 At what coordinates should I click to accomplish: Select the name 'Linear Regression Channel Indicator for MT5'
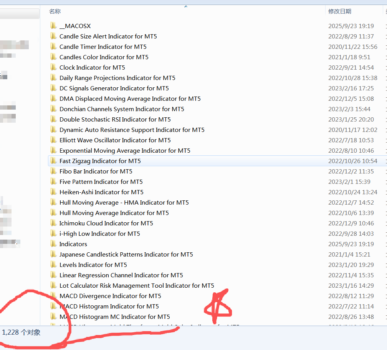[121, 275]
